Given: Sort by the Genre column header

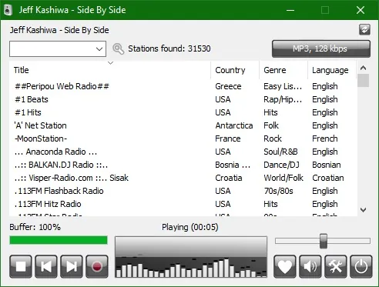Looking at the screenshot, I should pos(283,70).
